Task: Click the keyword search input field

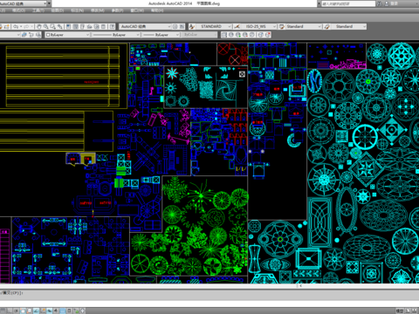Action: click(x=348, y=3)
